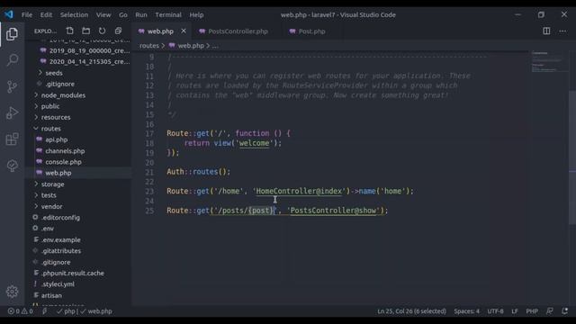Open the Explorer view in activity bar
Screen dimensions: 576x324
tap(12, 34)
